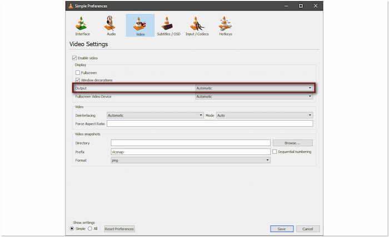Image resolution: width=389 pixels, height=237 pixels.
Task: Click the Cancel button
Action: point(308,229)
